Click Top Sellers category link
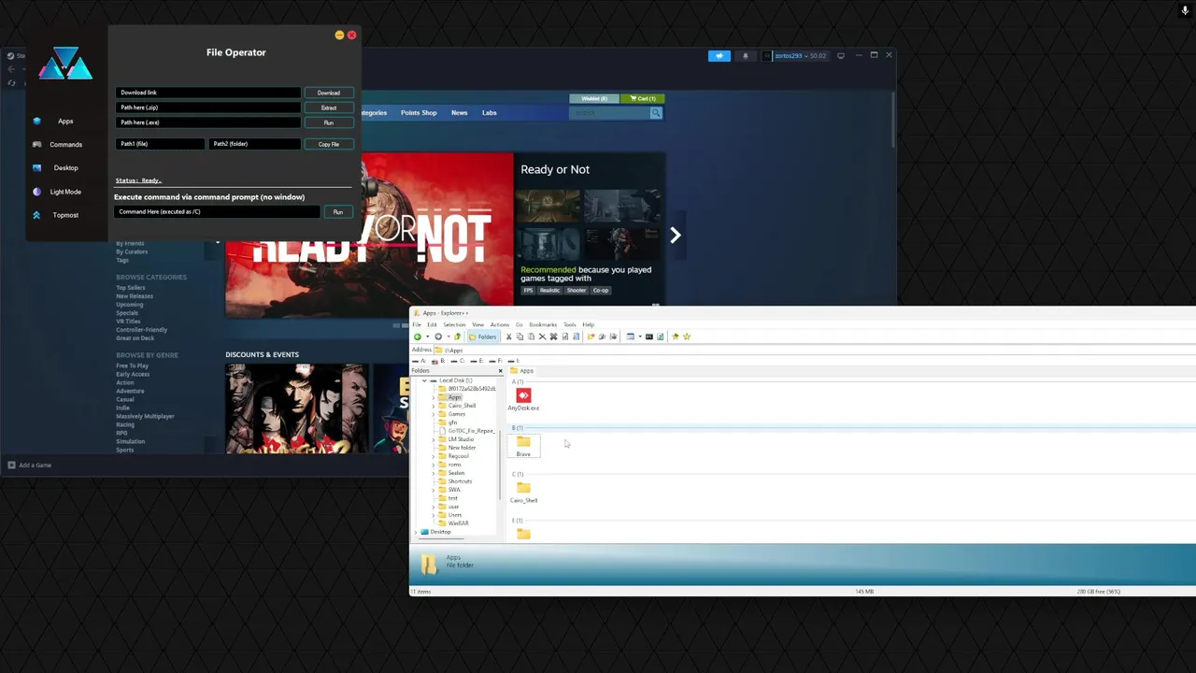This screenshot has height=673, width=1196. tap(130, 288)
